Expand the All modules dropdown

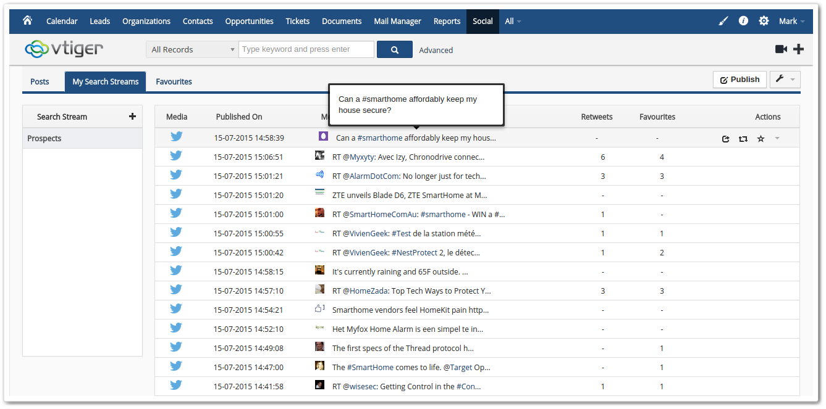[513, 20]
